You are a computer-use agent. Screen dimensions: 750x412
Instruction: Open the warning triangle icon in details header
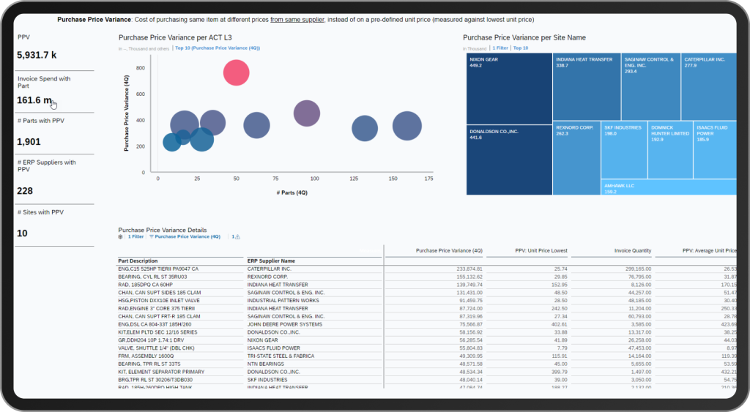[238, 236]
